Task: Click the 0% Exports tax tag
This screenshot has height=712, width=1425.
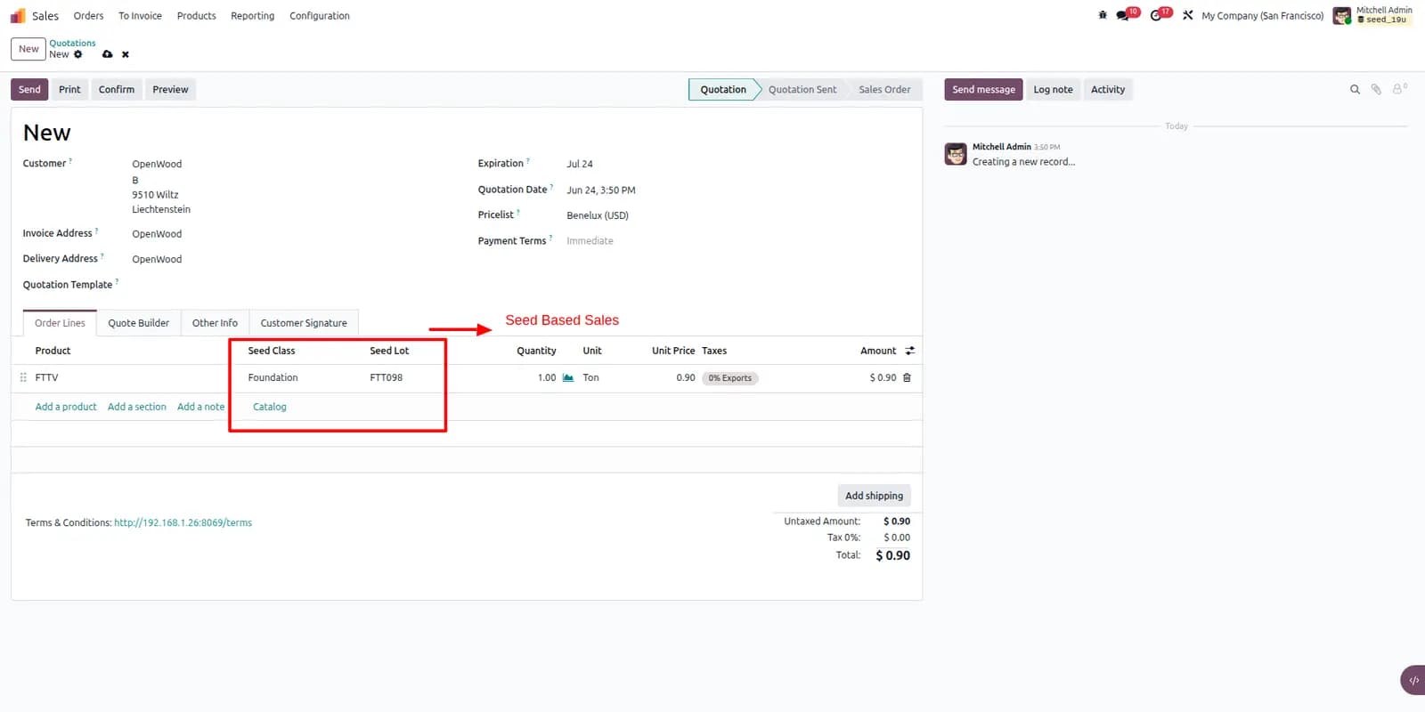Action: tap(730, 378)
